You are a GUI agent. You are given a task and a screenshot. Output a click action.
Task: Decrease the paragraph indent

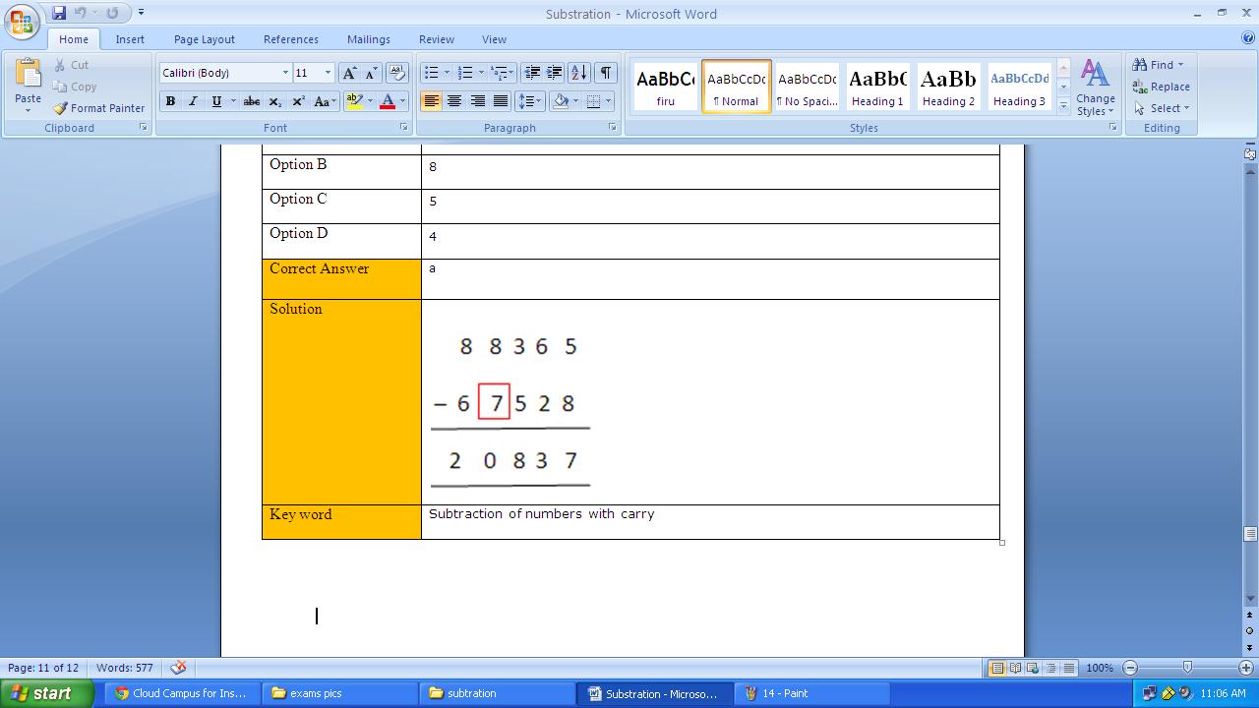pyautogui.click(x=532, y=73)
